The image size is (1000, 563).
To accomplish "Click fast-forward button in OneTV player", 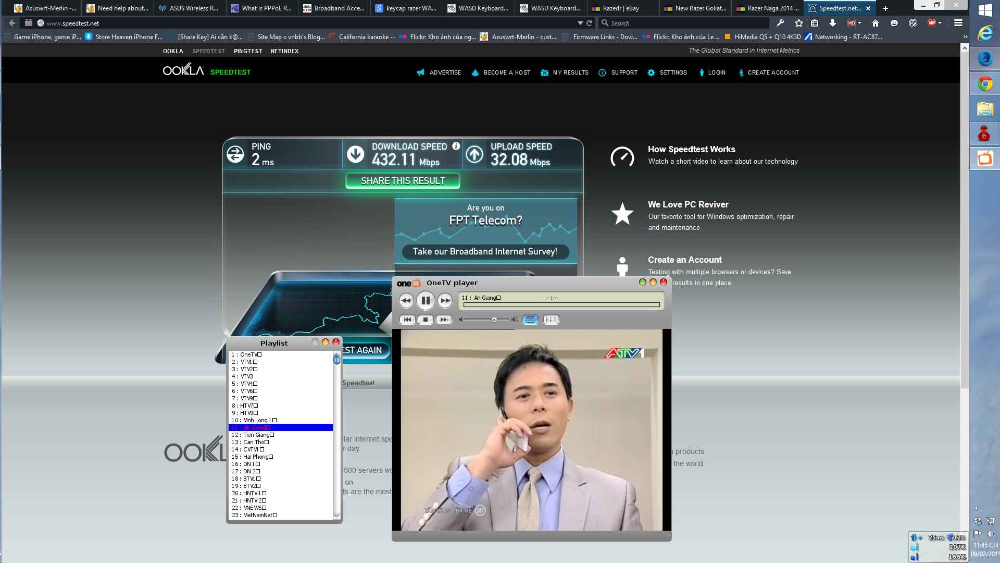I will (445, 300).
